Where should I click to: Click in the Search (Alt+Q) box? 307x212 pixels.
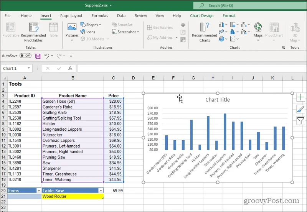250,5
